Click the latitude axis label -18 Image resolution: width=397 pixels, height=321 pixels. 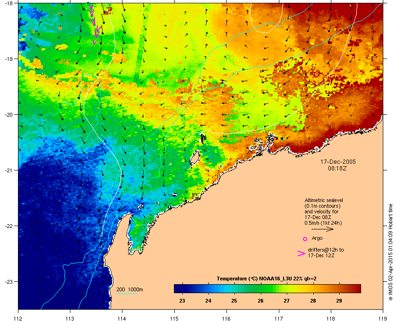(9, 3)
